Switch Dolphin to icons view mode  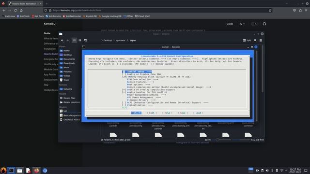tap(74, 40)
